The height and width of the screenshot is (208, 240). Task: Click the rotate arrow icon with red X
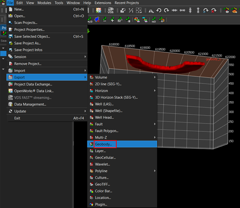coord(213,10)
